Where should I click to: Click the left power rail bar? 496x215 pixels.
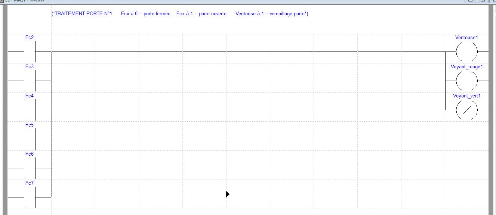pos(5,112)
